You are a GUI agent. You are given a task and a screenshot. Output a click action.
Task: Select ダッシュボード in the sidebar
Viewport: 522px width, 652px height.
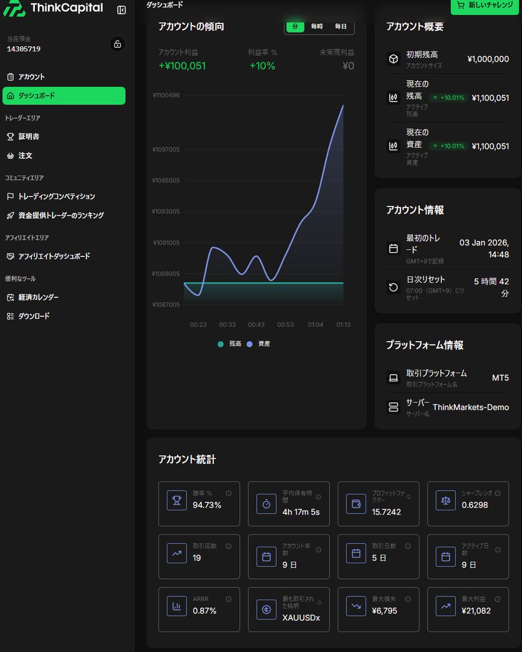pos(64,96)
